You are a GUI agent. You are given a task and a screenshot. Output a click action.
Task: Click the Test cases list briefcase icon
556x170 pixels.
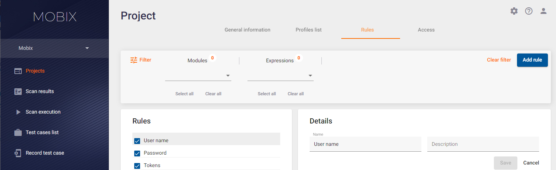coord(18,133)
